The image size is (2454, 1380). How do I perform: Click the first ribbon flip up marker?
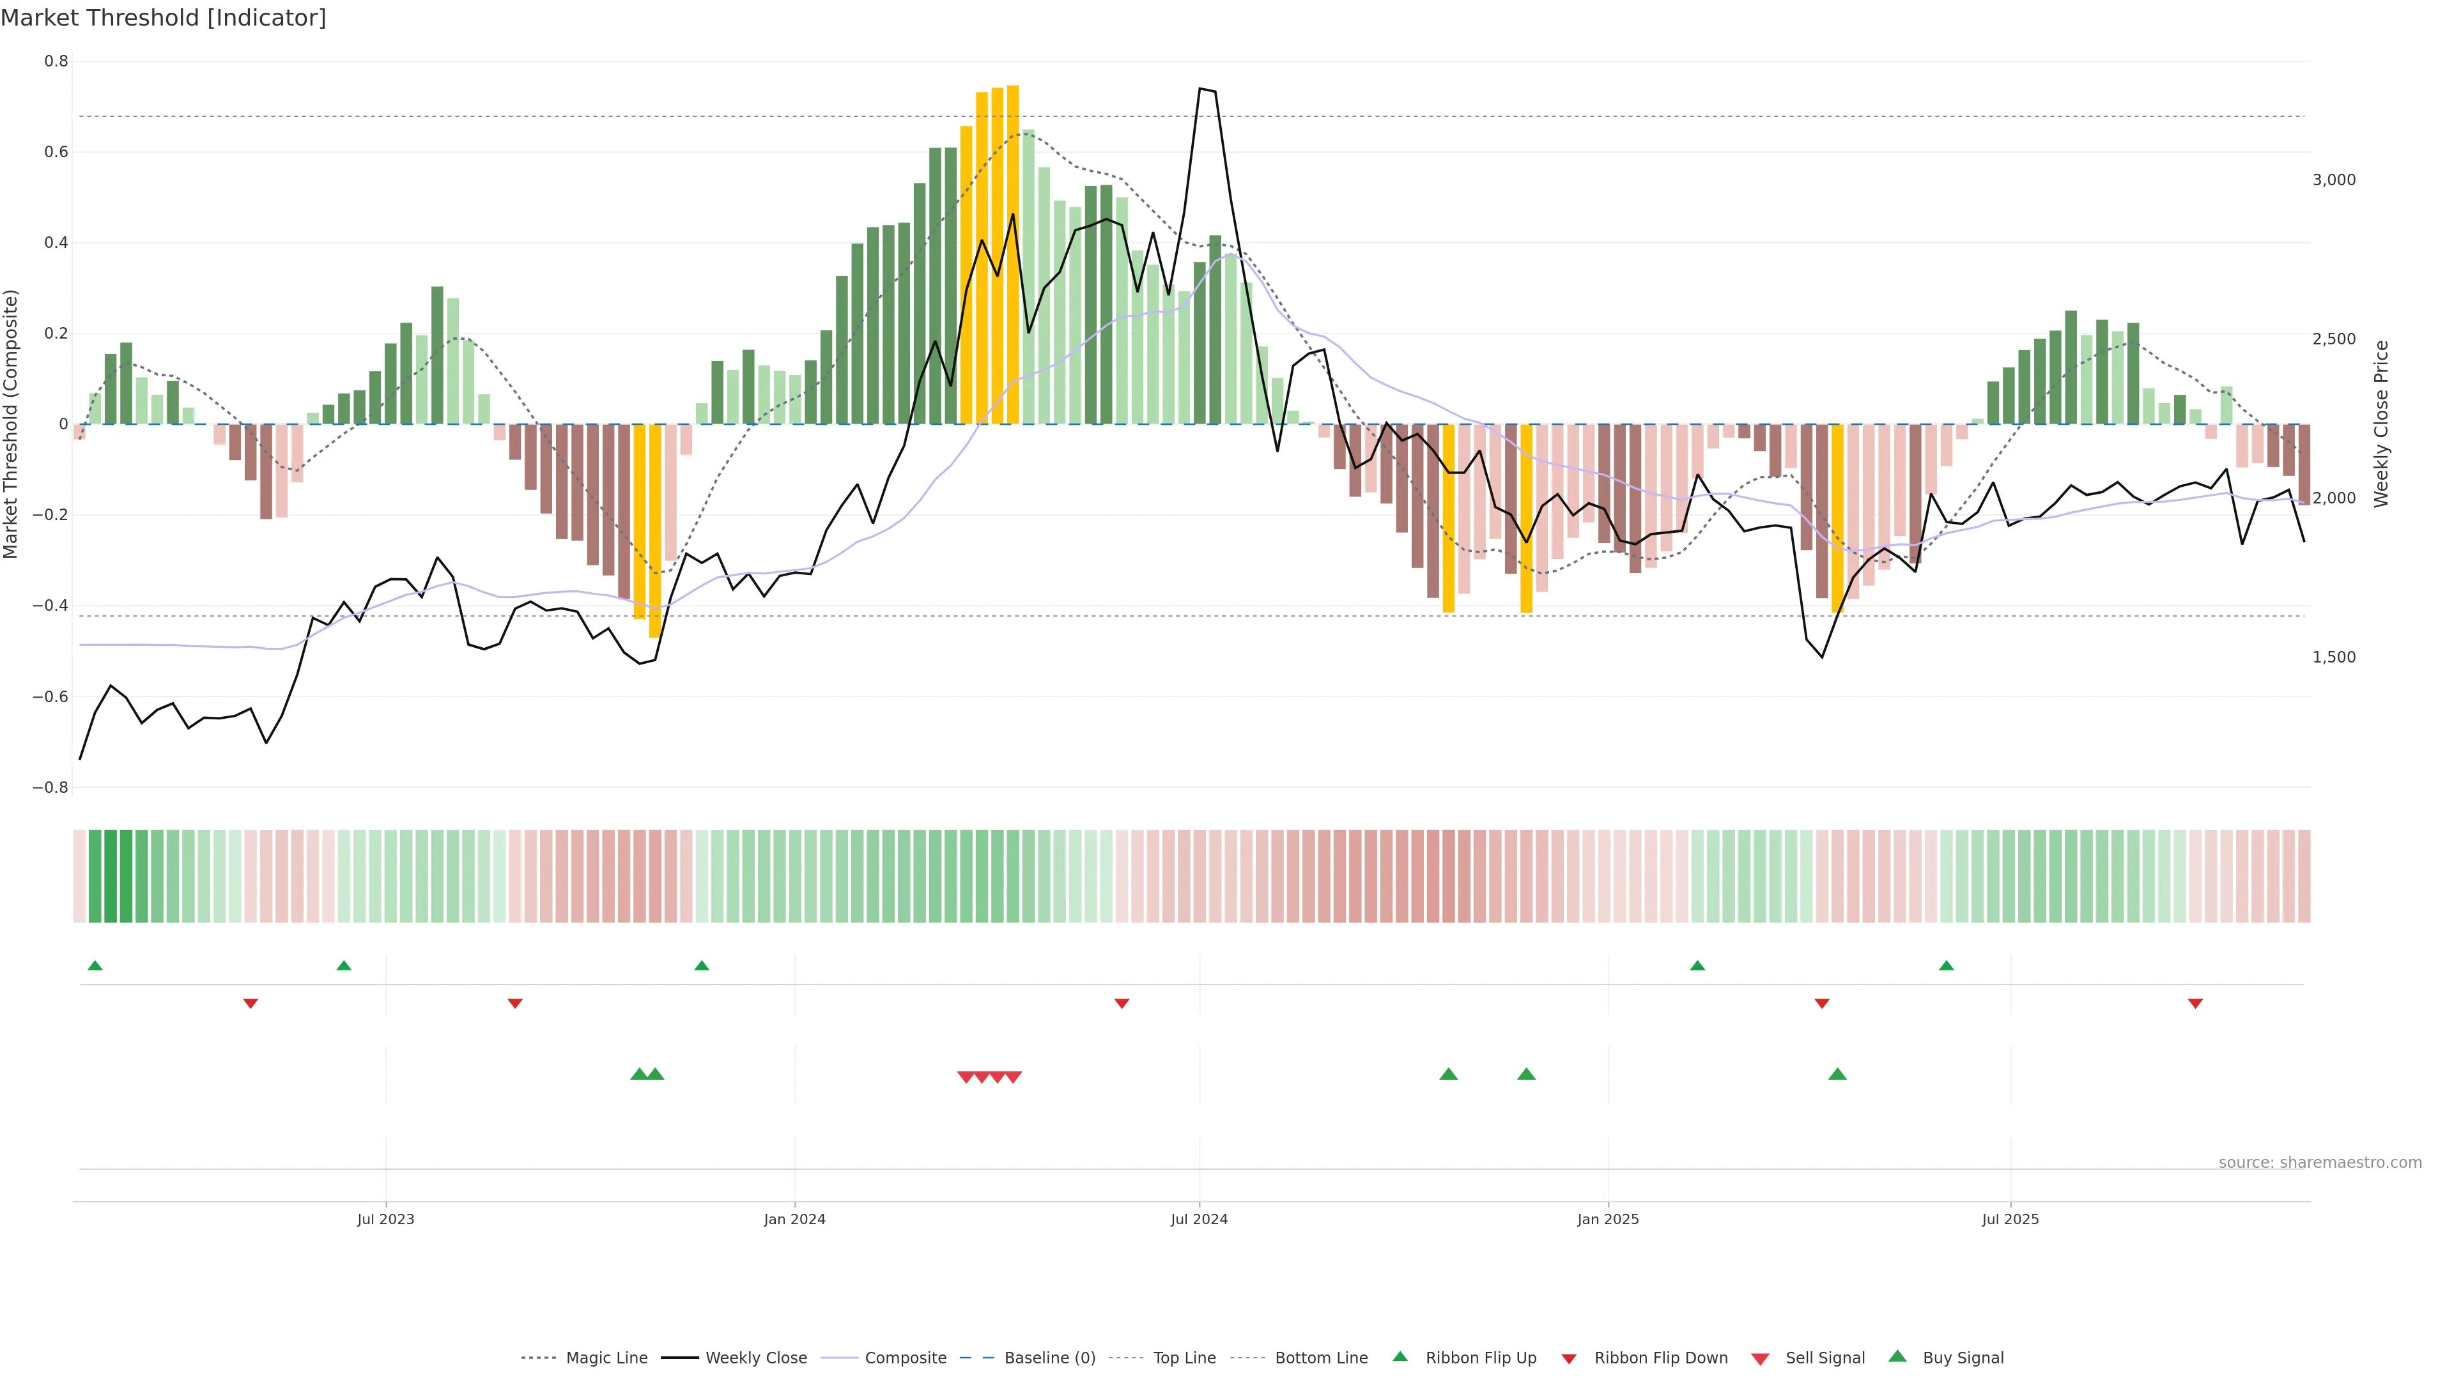pyautogui.click(x=95, y=966)
